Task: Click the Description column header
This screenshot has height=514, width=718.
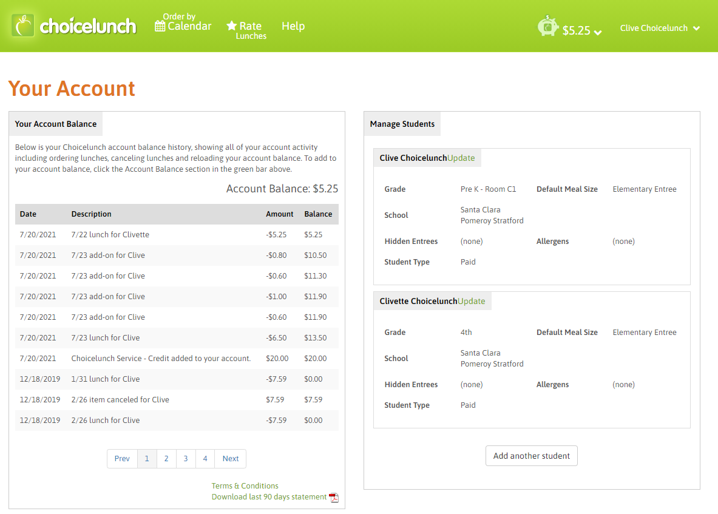Action: (x=91, y=214)
